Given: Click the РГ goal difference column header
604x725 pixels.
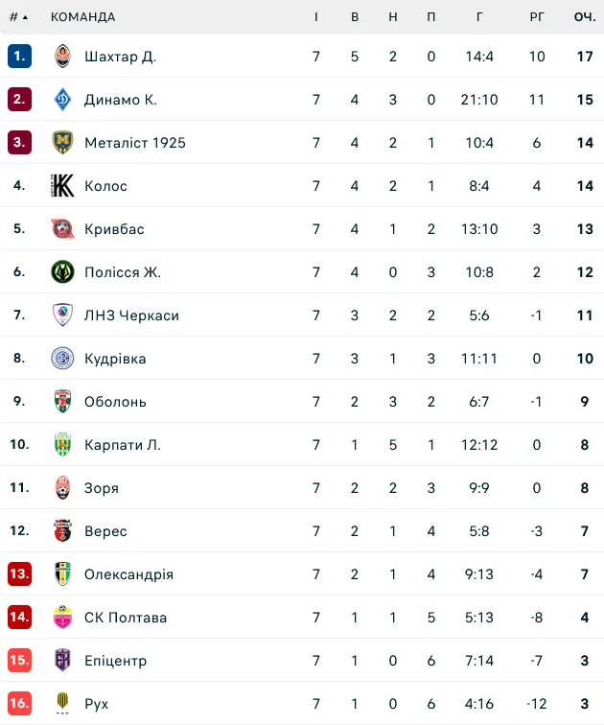Looking at the screenshot, I should point(537,17).
